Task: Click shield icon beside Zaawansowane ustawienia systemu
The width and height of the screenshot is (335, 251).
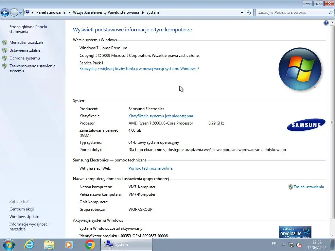Action: [5, 66]
